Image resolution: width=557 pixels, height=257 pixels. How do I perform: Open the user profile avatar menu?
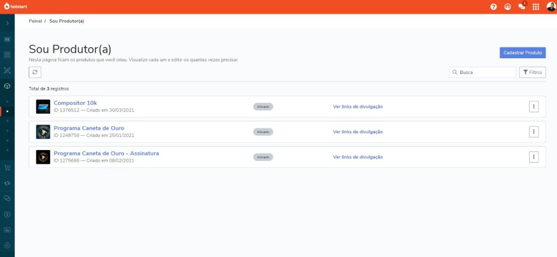[550, 7]
